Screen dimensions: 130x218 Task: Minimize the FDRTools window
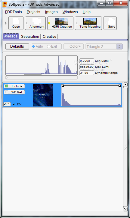pyautogui.click(x=101, y=3)
